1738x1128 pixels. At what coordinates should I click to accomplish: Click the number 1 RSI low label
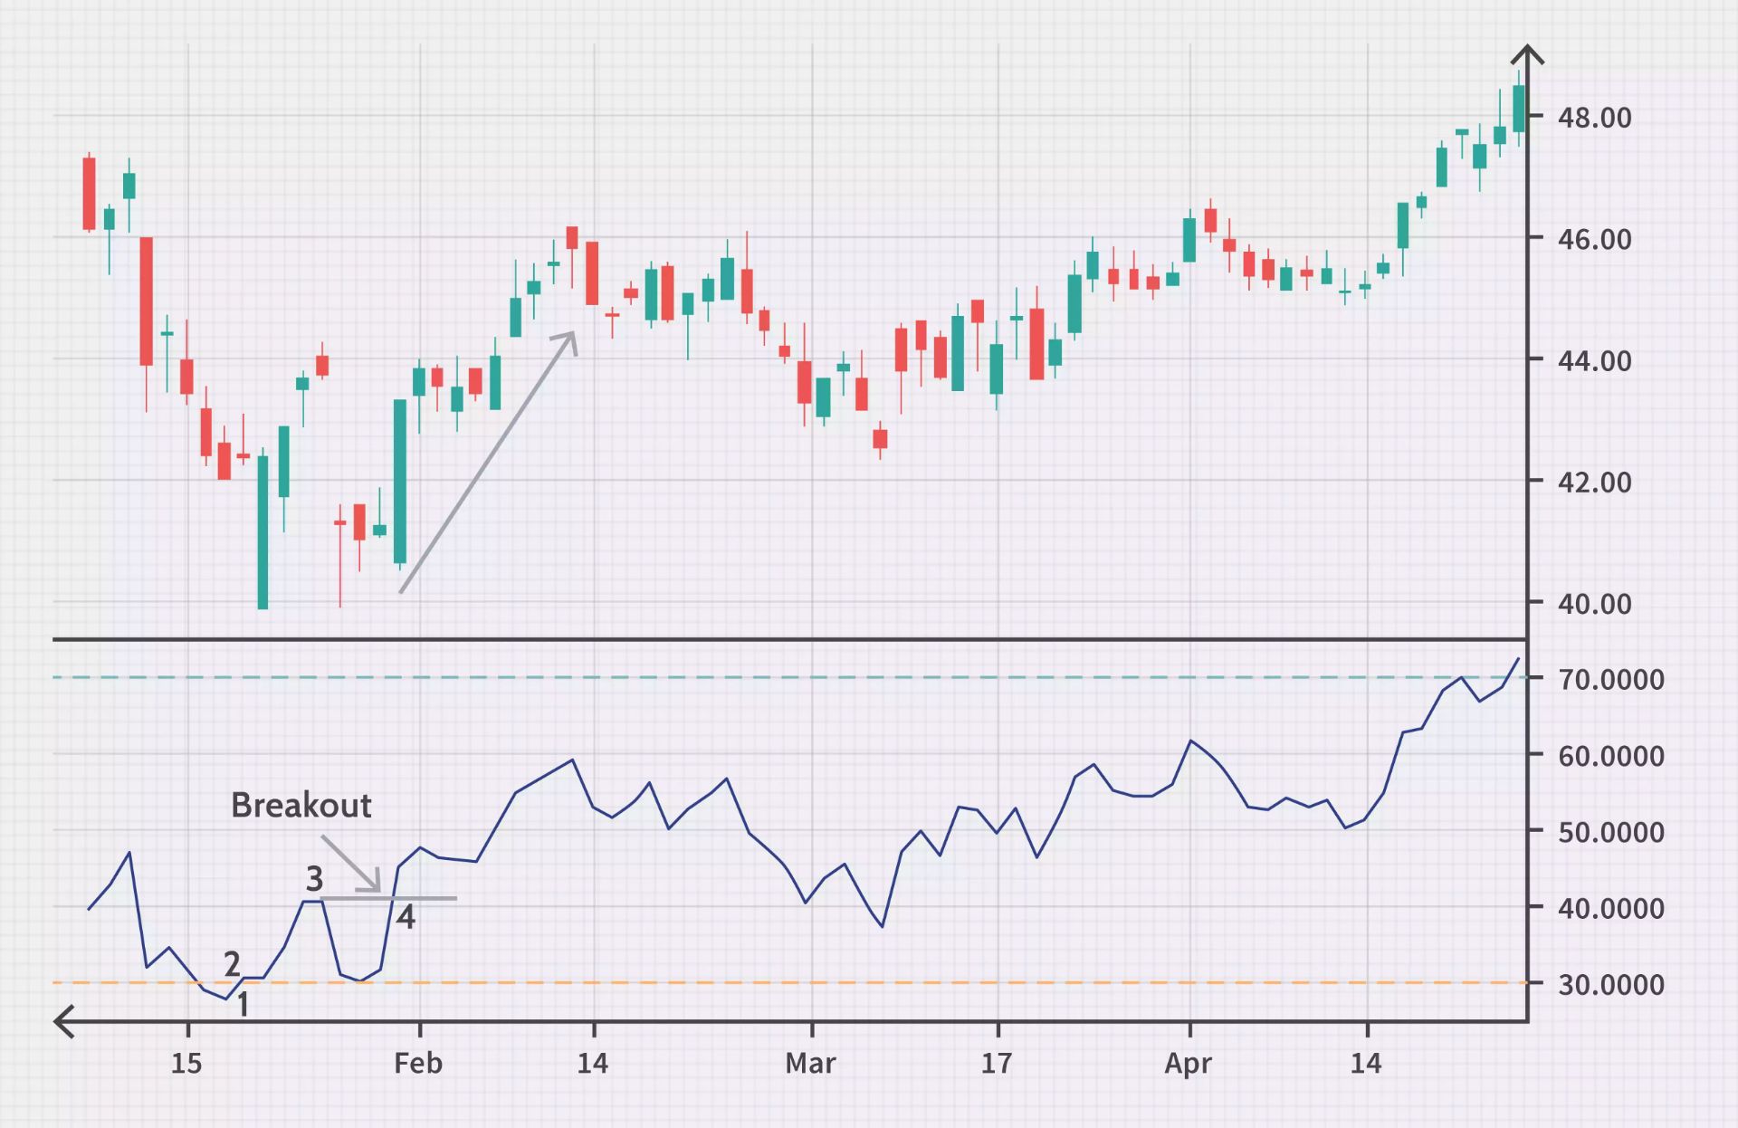point(243,1004)
